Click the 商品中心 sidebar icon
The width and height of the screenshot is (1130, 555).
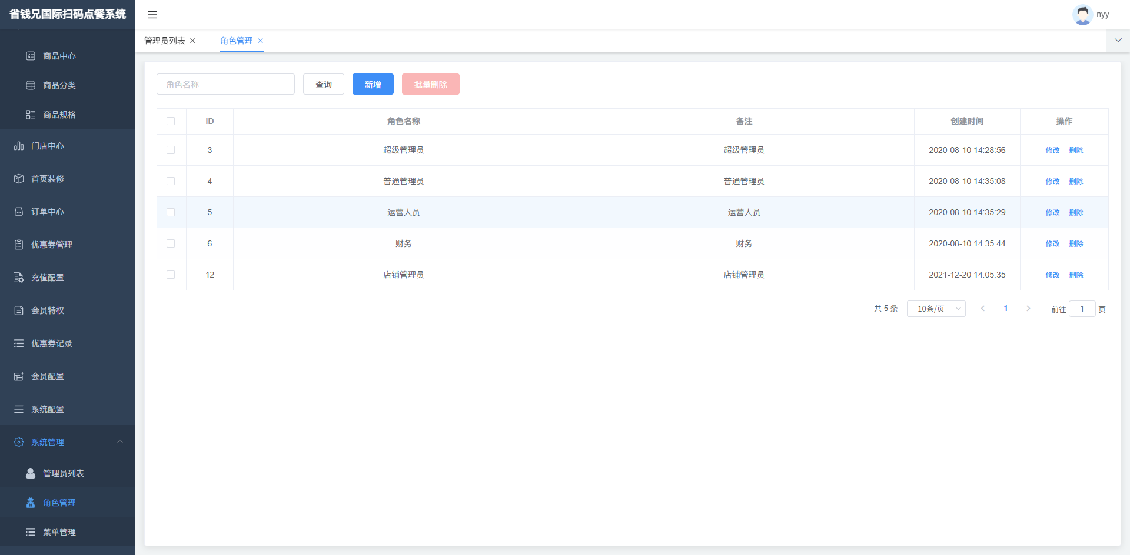[x=31, y=56]
